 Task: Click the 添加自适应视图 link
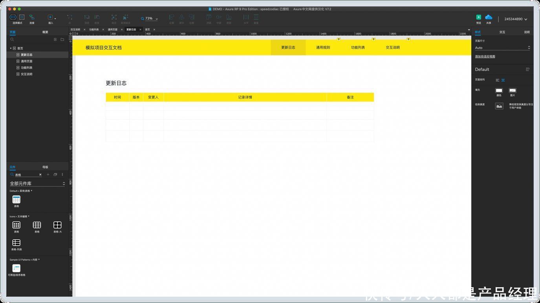pos(485,57)
